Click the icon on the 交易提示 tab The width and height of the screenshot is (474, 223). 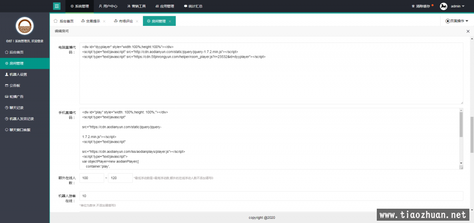coord(83,21)
